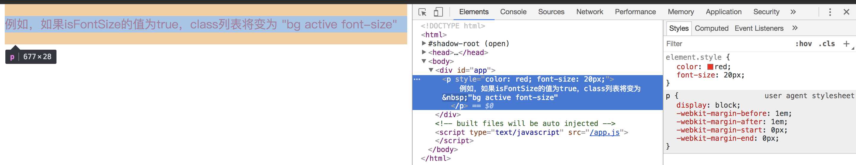Image resolution: width=856 pixels, height=165 pixels.
Task: Expand the #shadow-root node
Action: coord(424,43)
